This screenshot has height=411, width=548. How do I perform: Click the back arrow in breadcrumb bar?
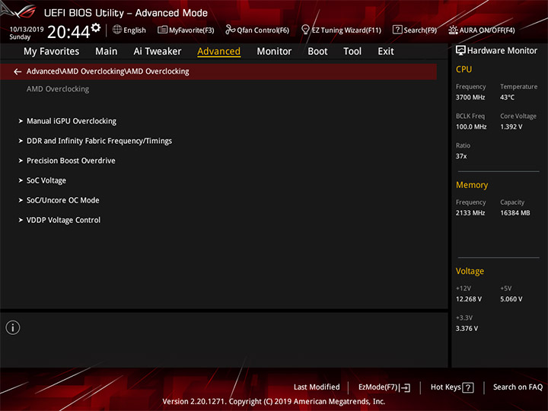coord(18,72)
